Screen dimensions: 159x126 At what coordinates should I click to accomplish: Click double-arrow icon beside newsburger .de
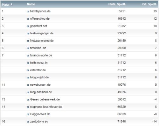[28, 85]
